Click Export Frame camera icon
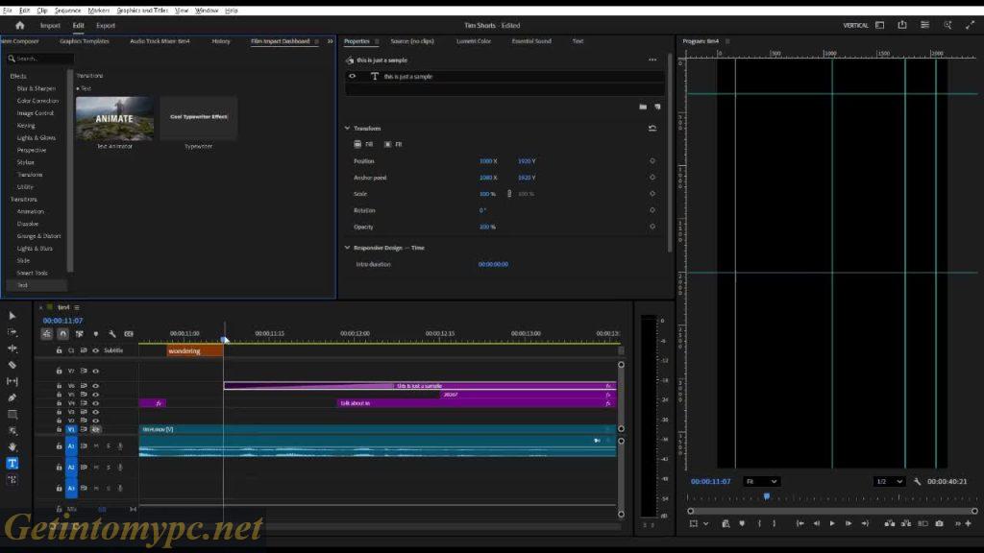The width and height of the screenshot is (984, 553). [x=939, y=523]
